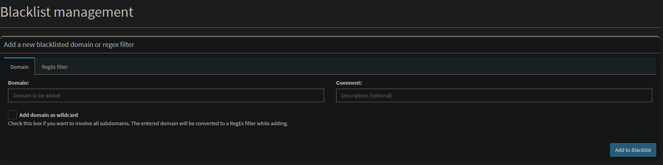Click the "Description (optional)" placeholder text
The image size is (663, 165).
click(x=366, y=96)
